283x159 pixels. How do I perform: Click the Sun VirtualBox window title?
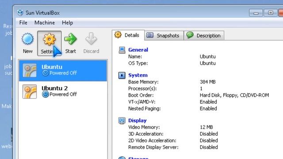coord(42,13)
